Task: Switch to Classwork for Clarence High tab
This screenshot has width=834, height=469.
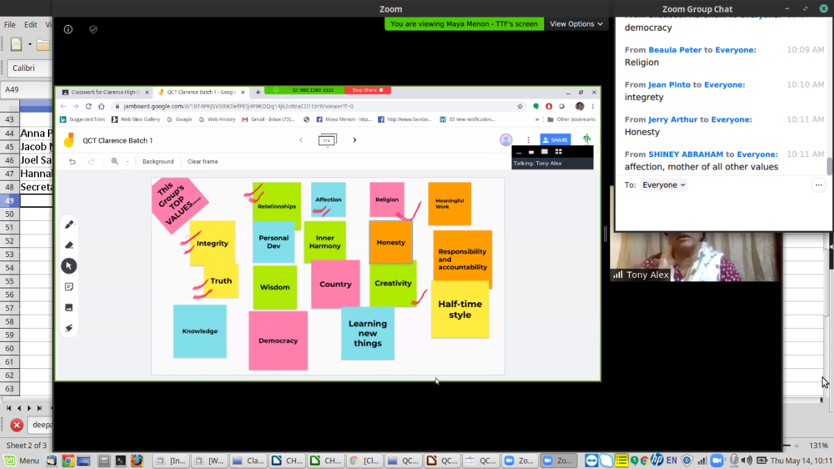Action: coord(101,91)
